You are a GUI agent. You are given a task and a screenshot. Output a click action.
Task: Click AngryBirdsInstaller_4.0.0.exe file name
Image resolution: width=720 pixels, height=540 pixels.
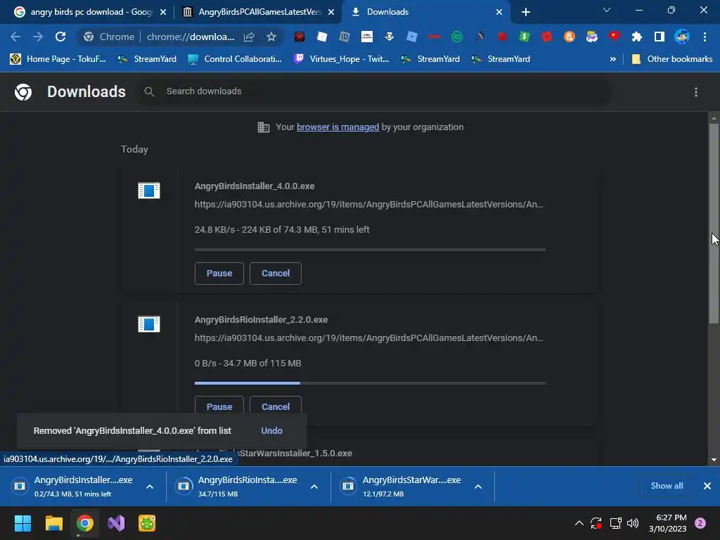click(x=255, y=186)
